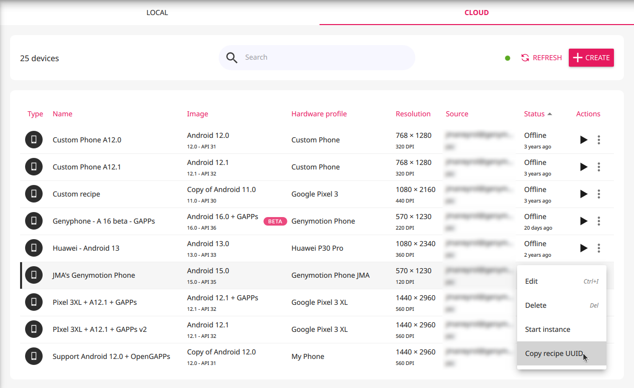Select the Genyphone - A 16 beta device icon
634x388 pixels.
click(x=34, y=221)
